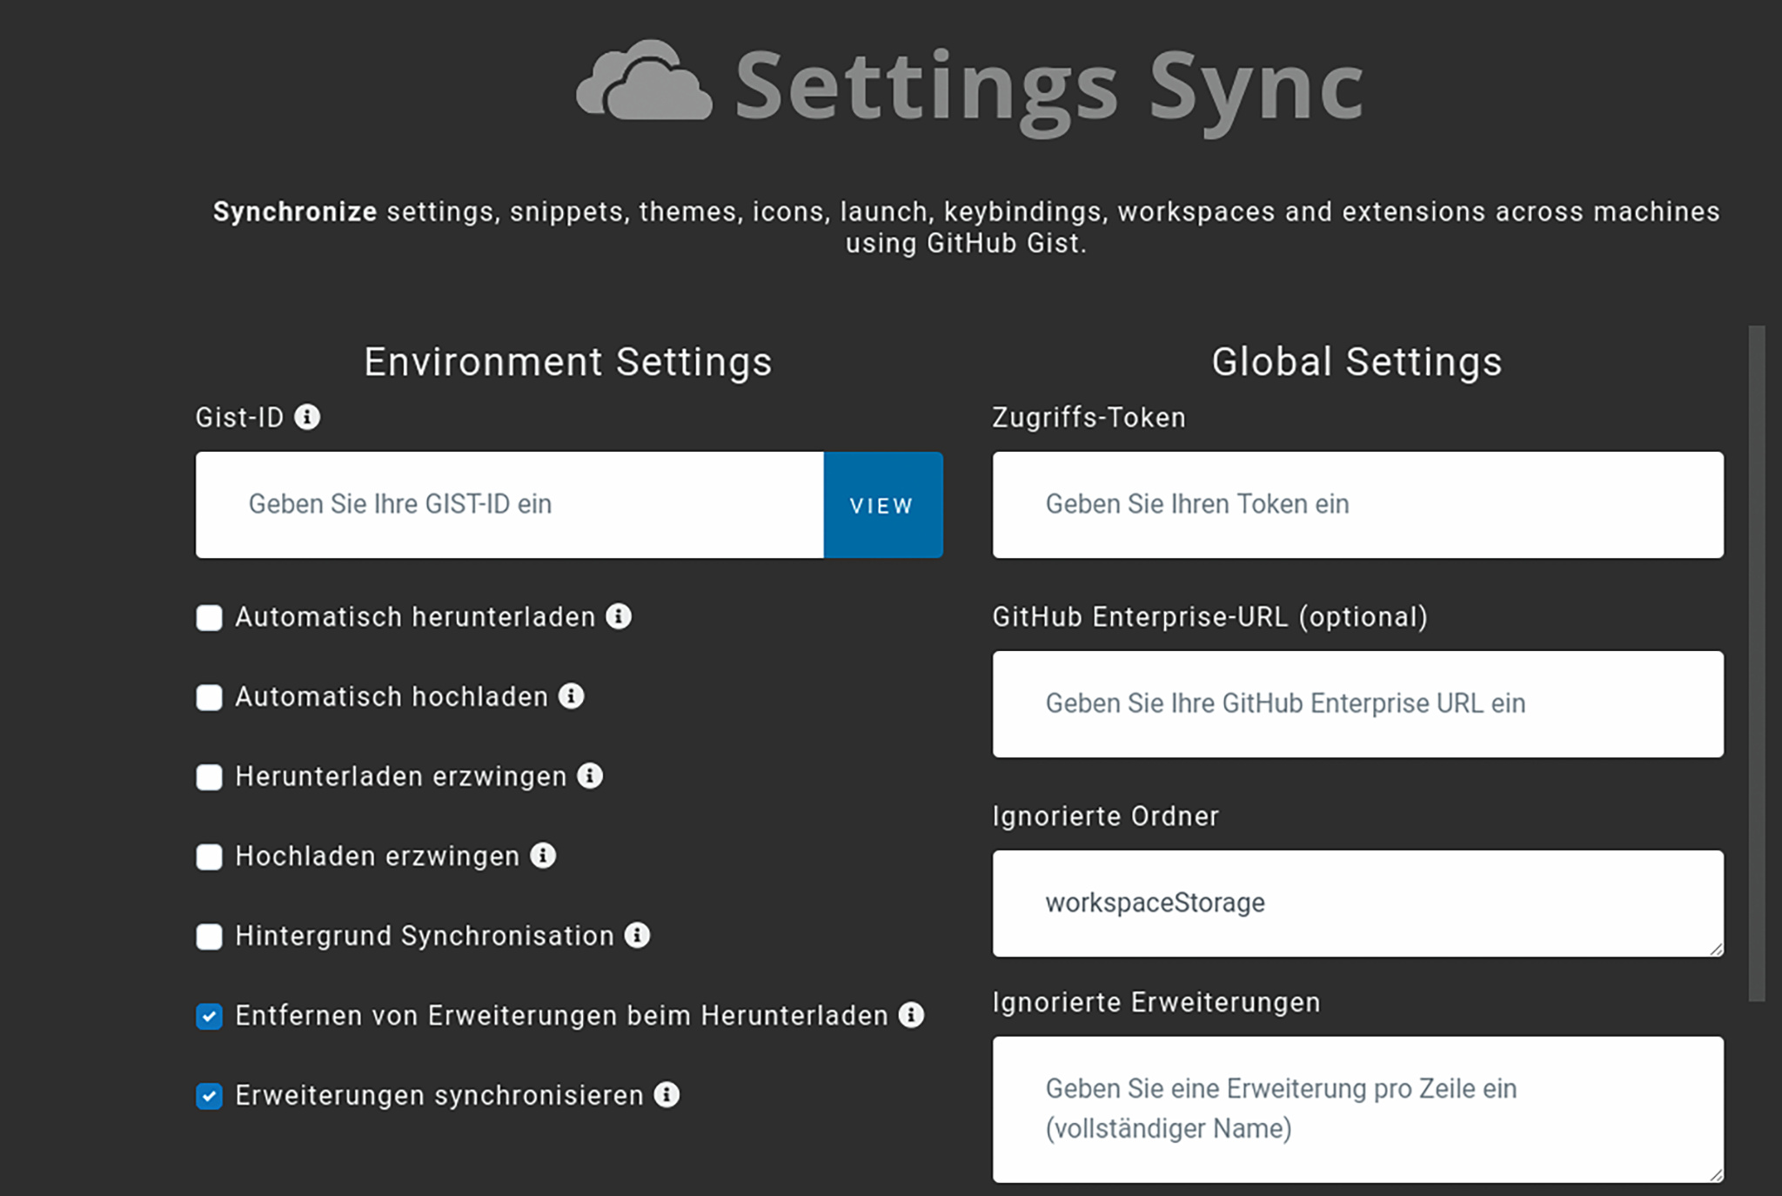Check Herunterladen erzwingen option

pyautogui.click(x=209, y=777)
